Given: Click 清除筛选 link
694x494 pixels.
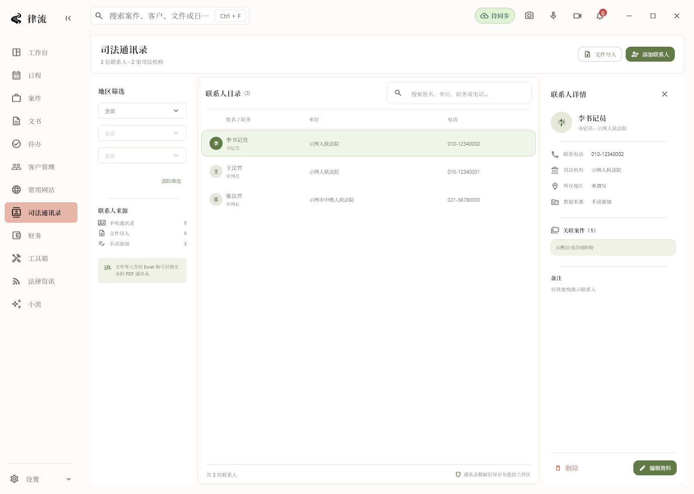Looking at the screenshot, I should tap(171, 181).
